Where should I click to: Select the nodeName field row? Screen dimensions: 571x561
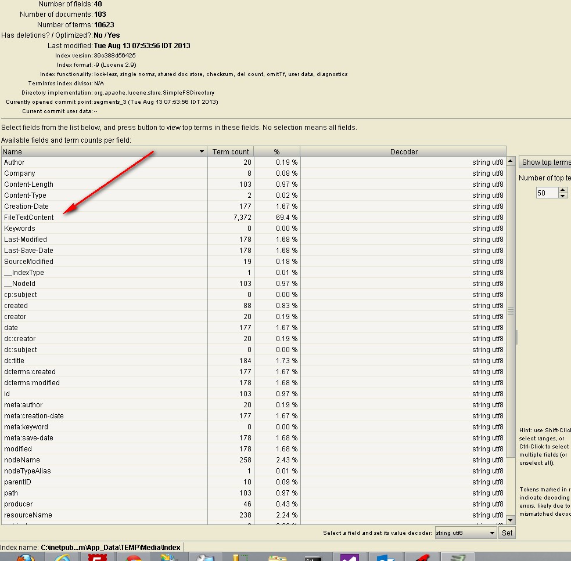click(x=253, y=460)
